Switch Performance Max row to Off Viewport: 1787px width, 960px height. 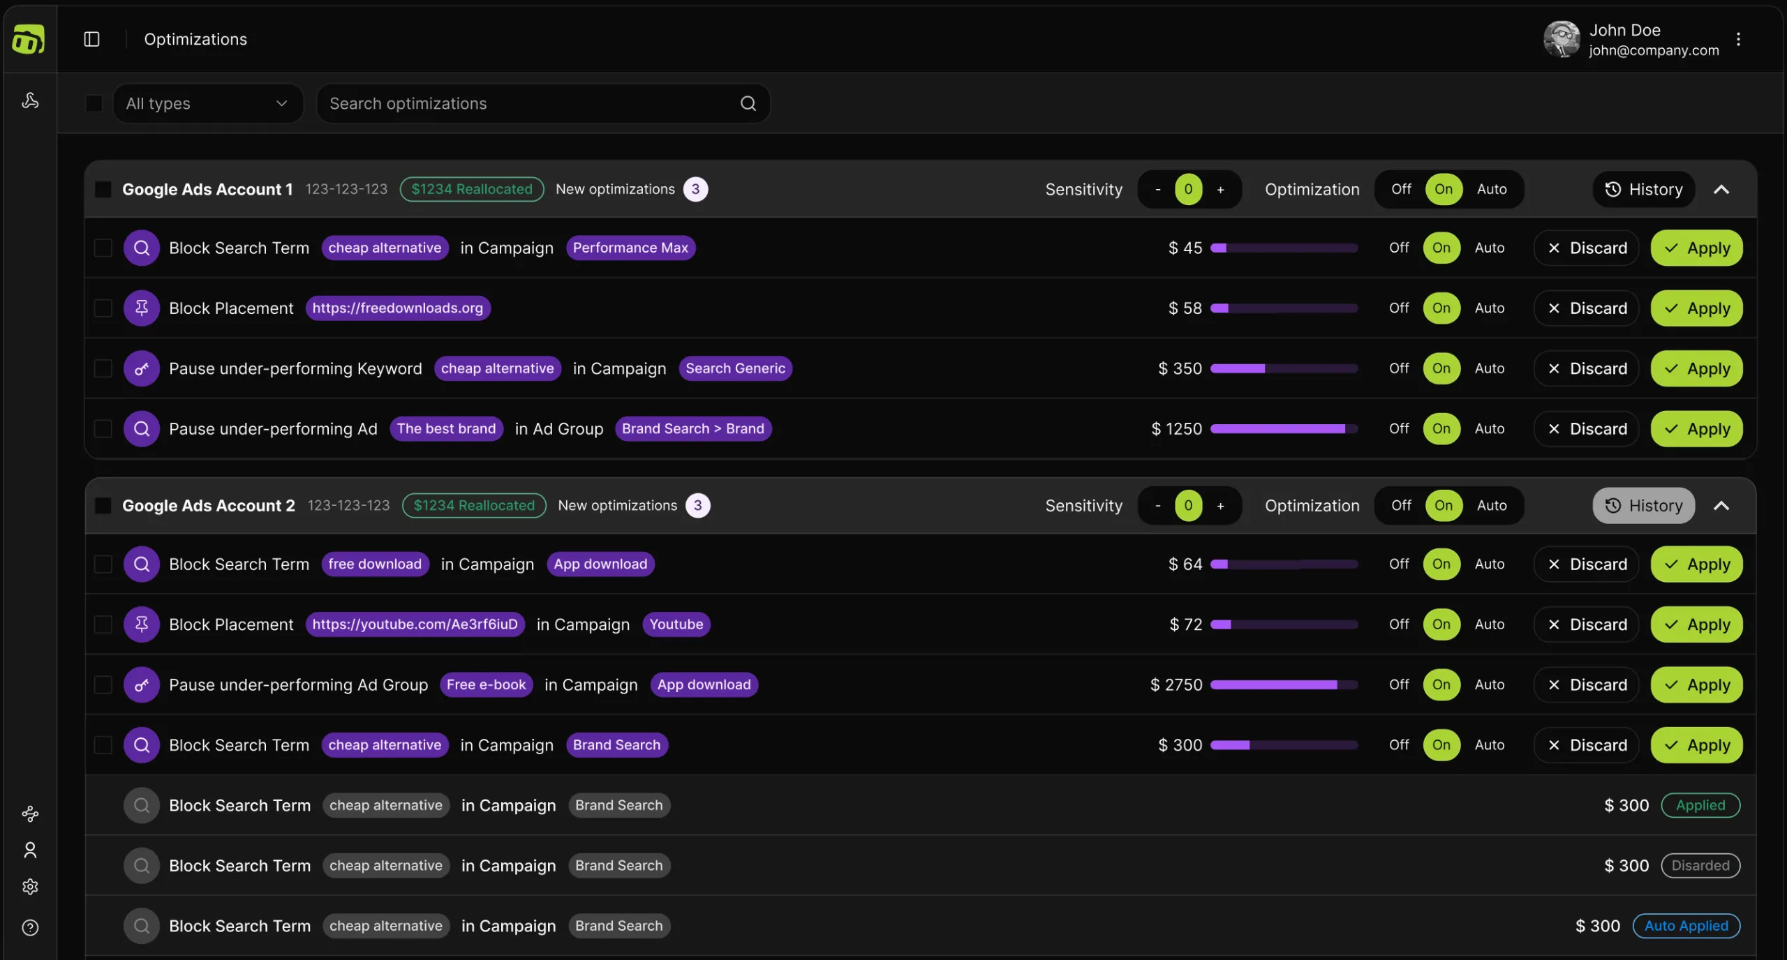[1398, 248]
